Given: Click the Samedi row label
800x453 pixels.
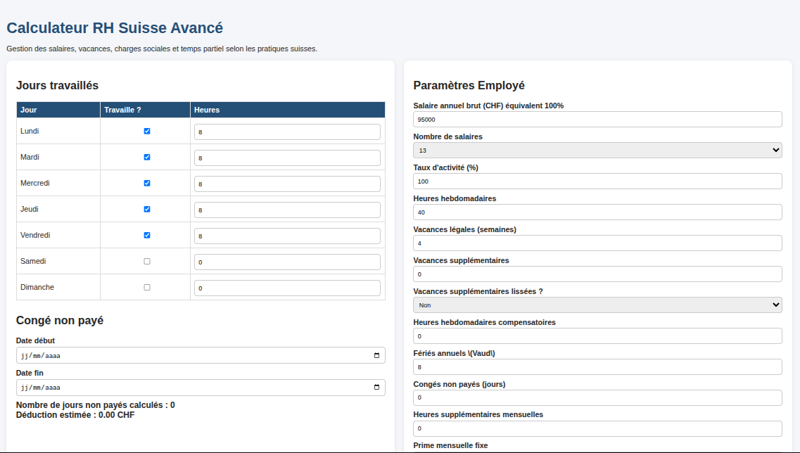Looking at the screenshot, I should [x=33, y=261].
